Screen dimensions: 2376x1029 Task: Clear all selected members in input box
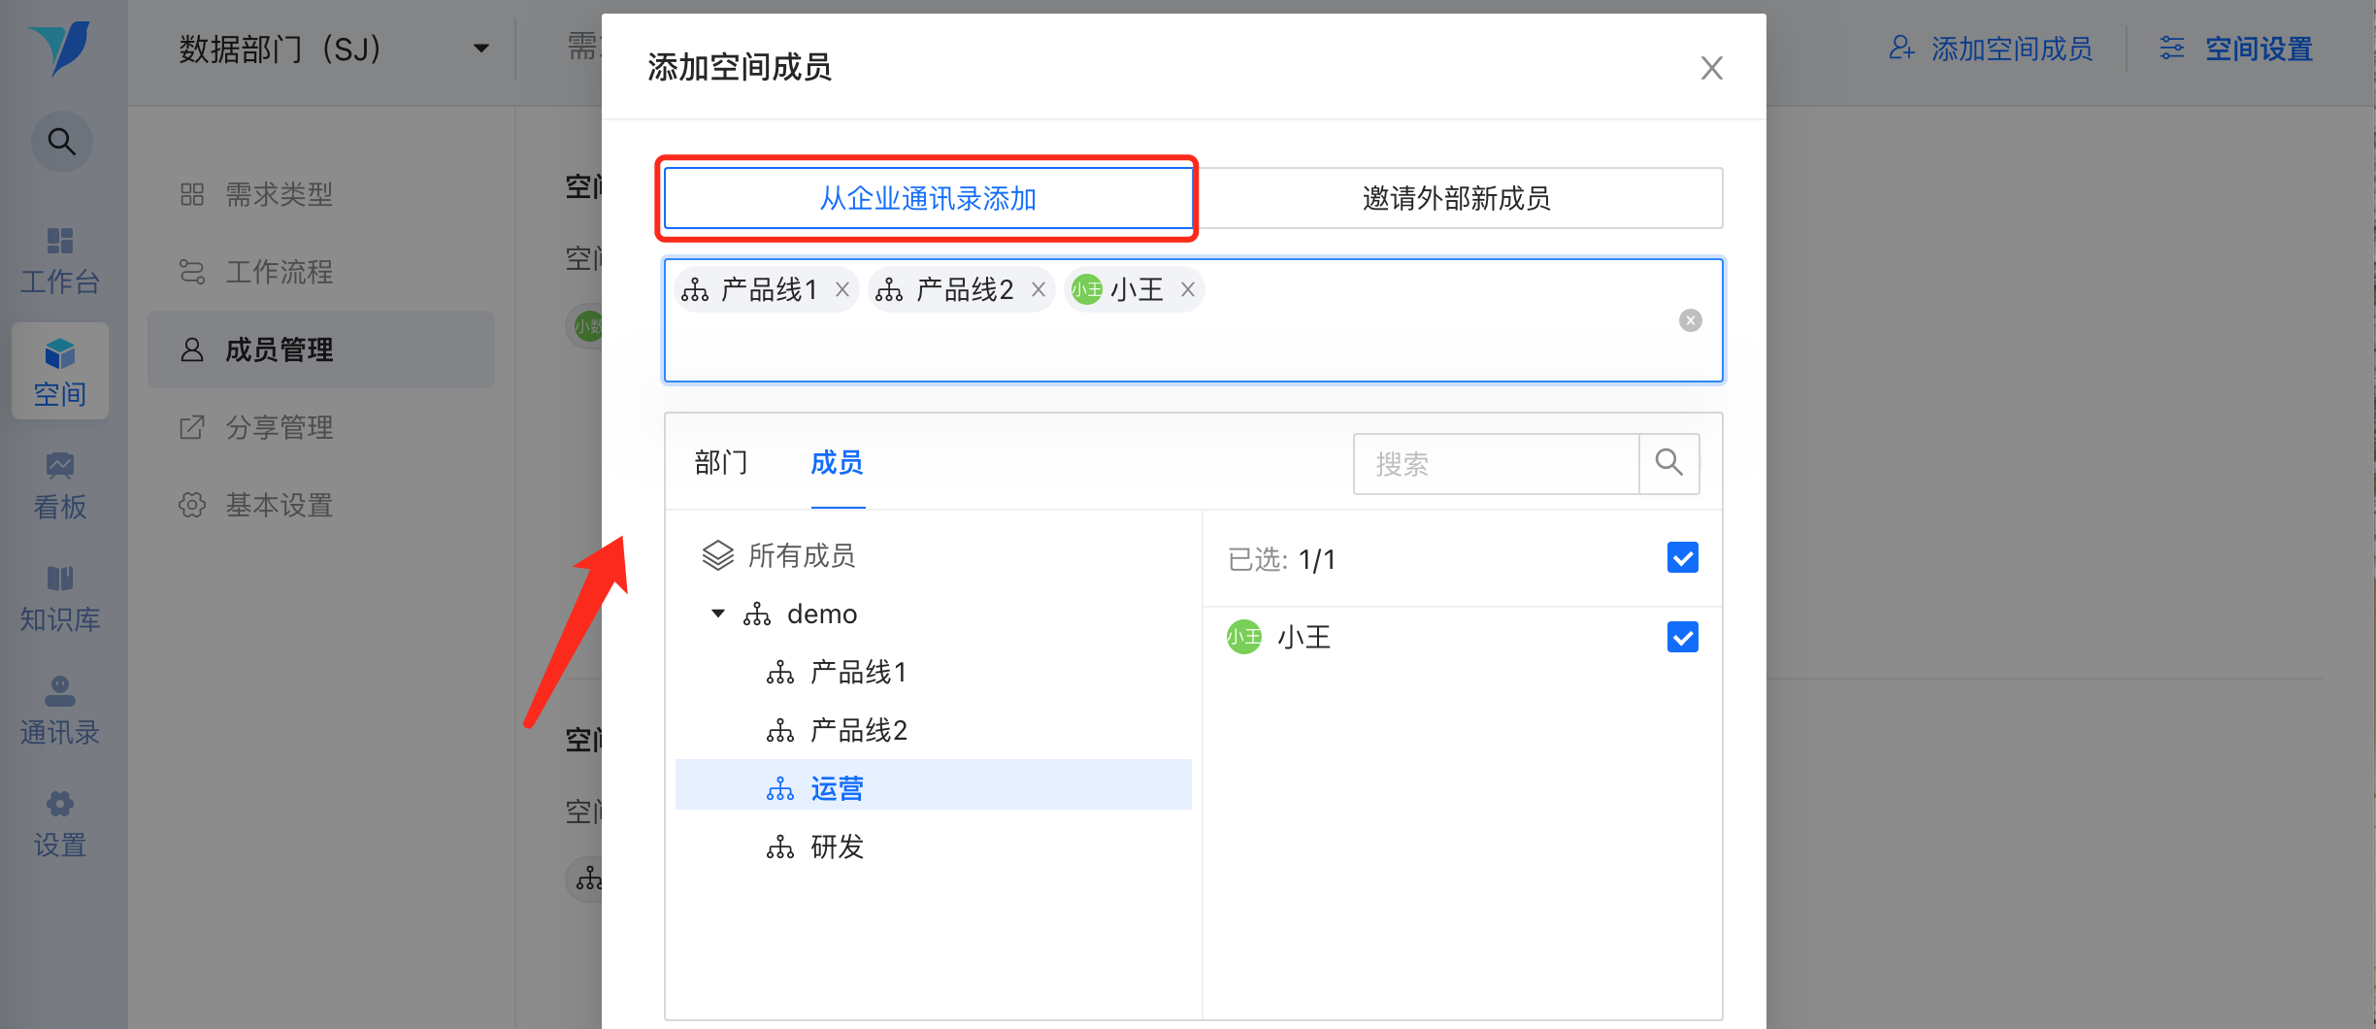pos(1690,320)
